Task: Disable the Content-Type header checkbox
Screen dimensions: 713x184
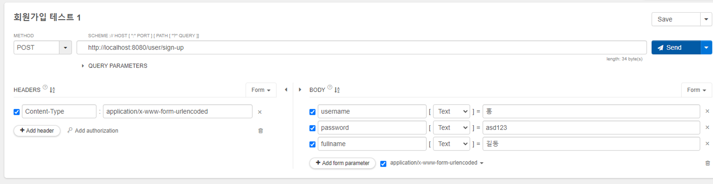Action: point(17,112)
